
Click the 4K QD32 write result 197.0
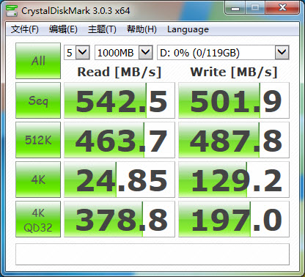coord(234,219)
